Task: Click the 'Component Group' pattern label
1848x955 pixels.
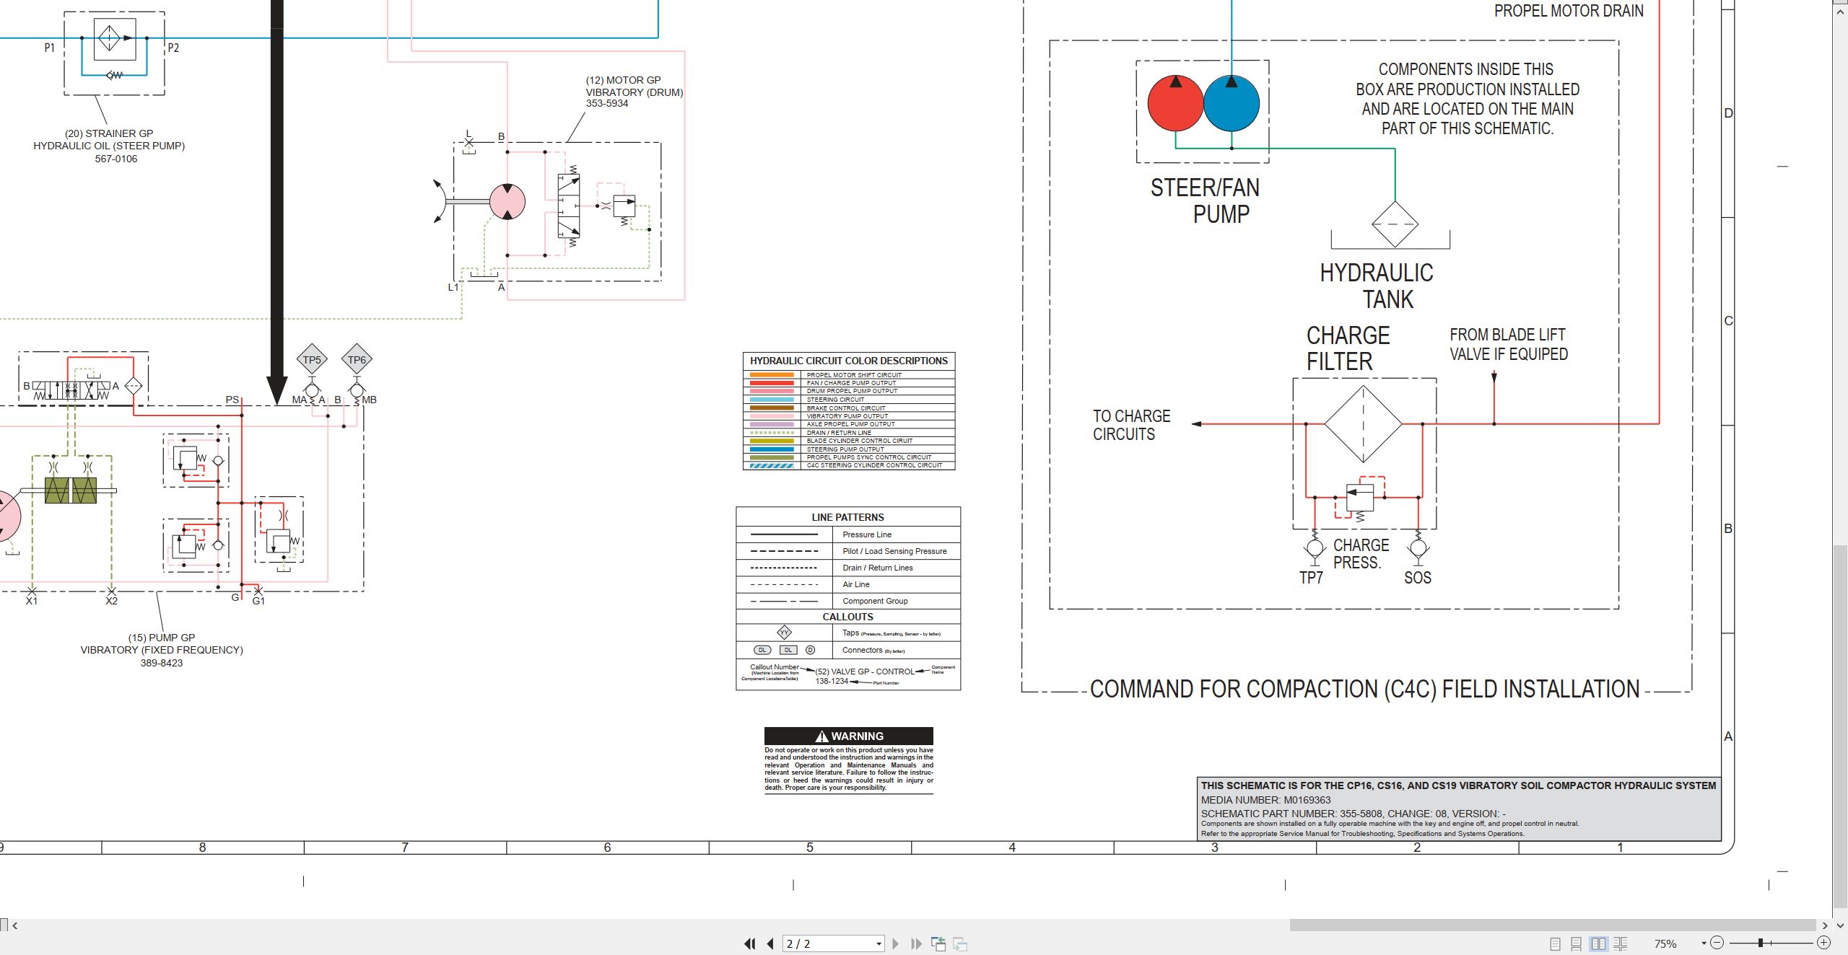Action: (x=875, y=601)
